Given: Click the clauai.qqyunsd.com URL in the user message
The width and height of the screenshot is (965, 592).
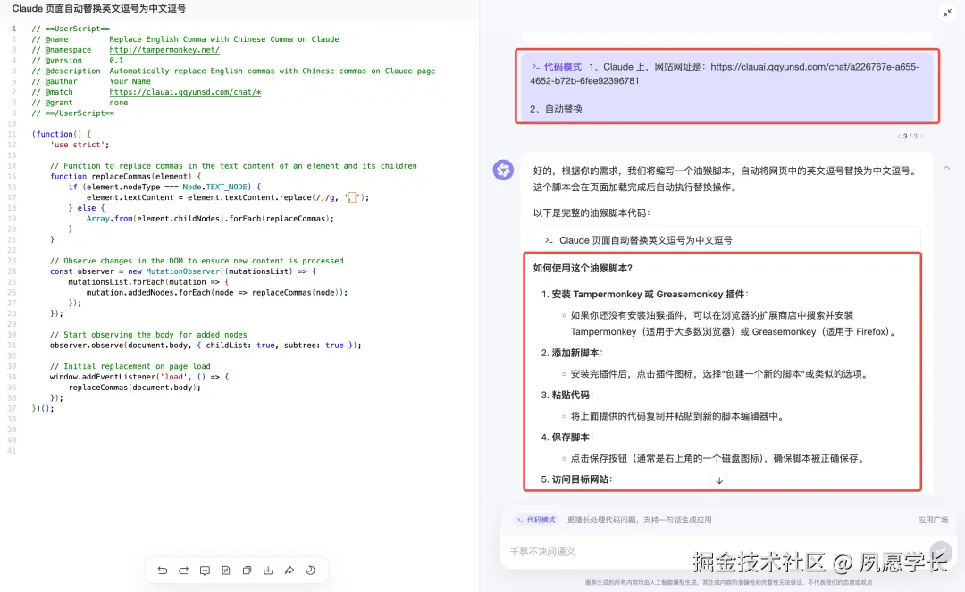Looking at the screenshot, I should [x=725, y=74].
